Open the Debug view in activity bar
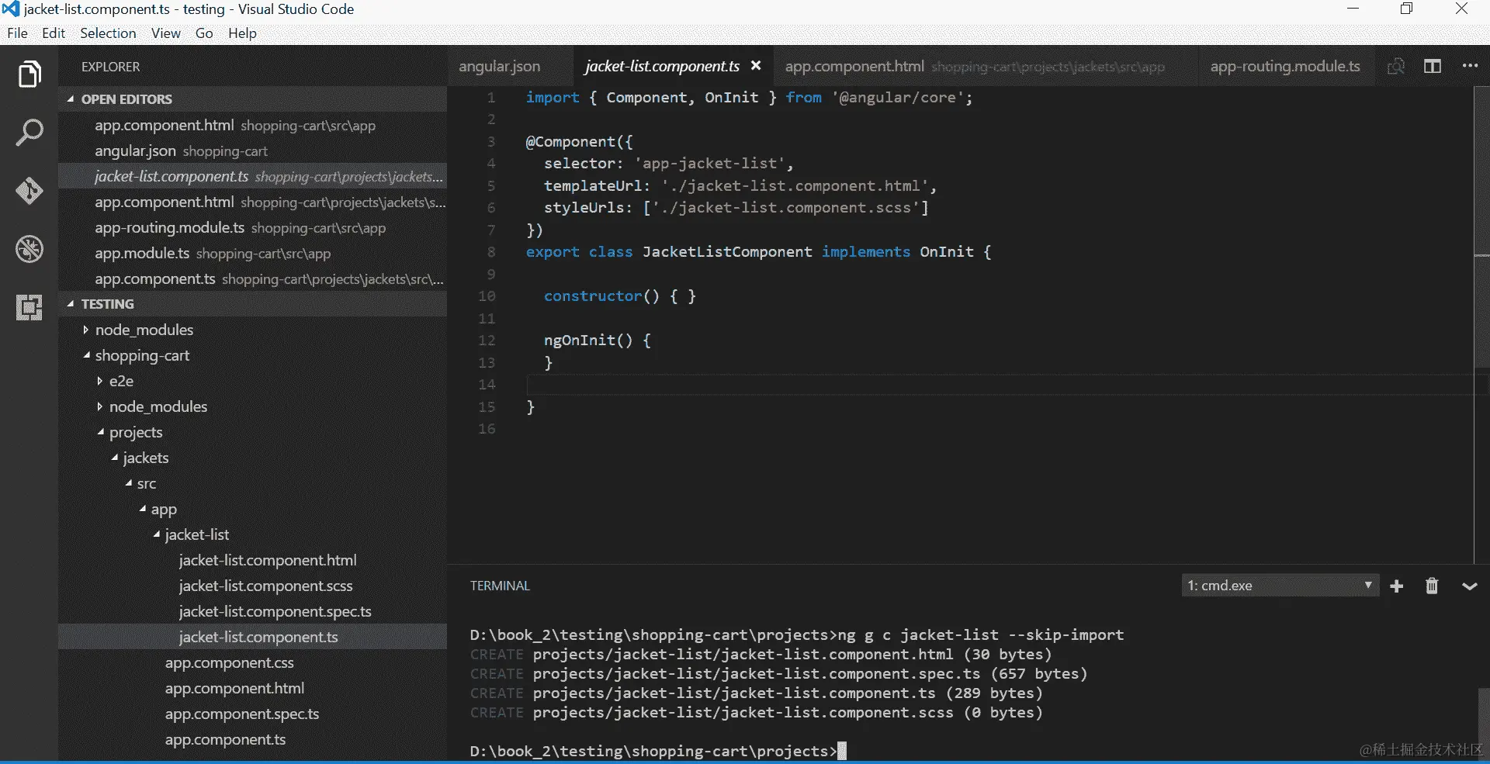 coord(29,249)
